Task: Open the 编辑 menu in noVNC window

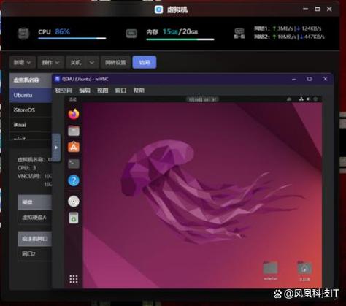Action: click(85, 91)
